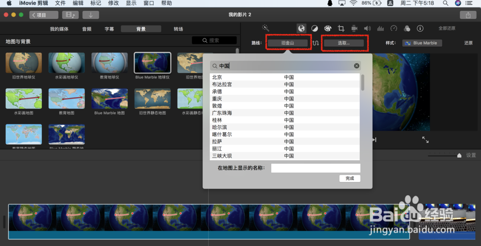Select 敦煌 in the list
Viewport: 481px width, 246px height.
tap(285, 106)
